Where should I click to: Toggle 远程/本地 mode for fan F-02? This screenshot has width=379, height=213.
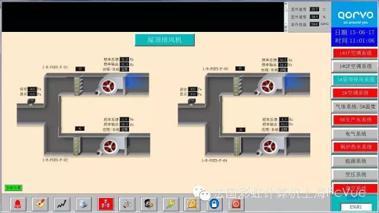coord(124,130)
